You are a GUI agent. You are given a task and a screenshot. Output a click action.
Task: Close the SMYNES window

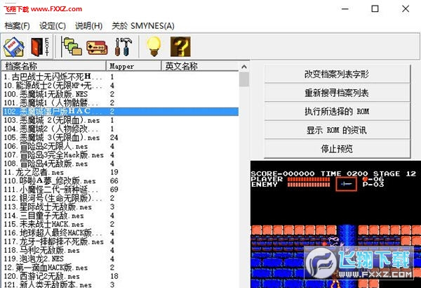tap(406, 8)
